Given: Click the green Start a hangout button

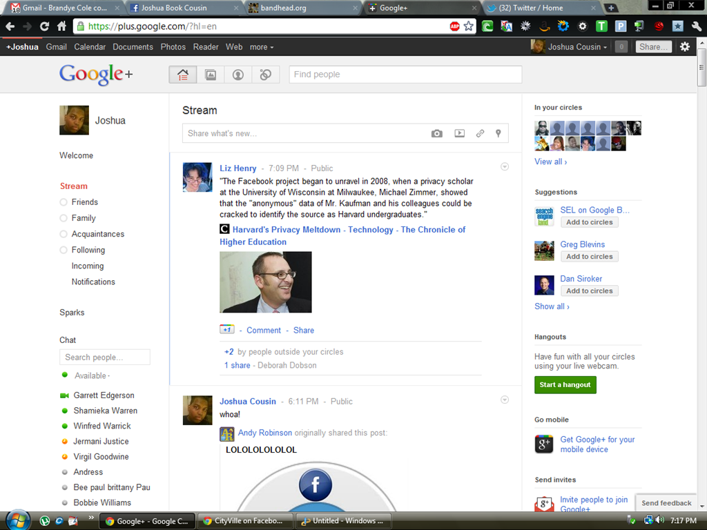Looking at the screenshot, I should pos(565,385).
